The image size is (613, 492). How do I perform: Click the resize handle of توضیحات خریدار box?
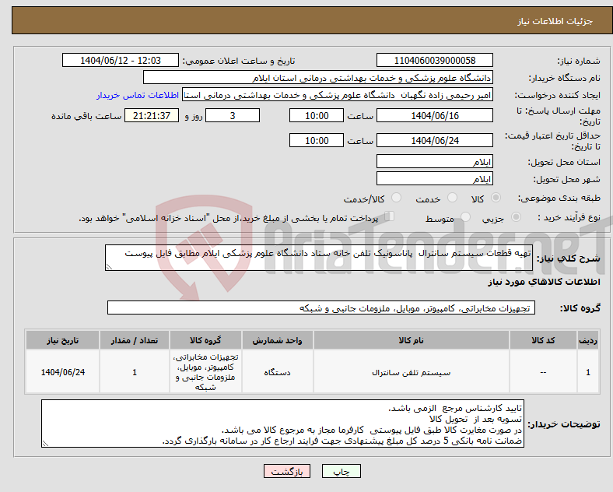pyautogui.click(x=45, y=444)
